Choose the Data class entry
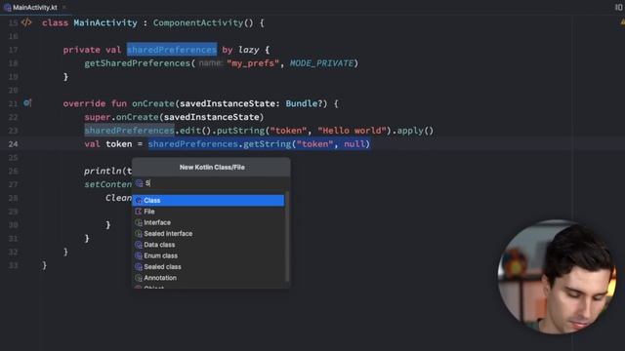Screen dimensions: 625x351 [208, 245]
